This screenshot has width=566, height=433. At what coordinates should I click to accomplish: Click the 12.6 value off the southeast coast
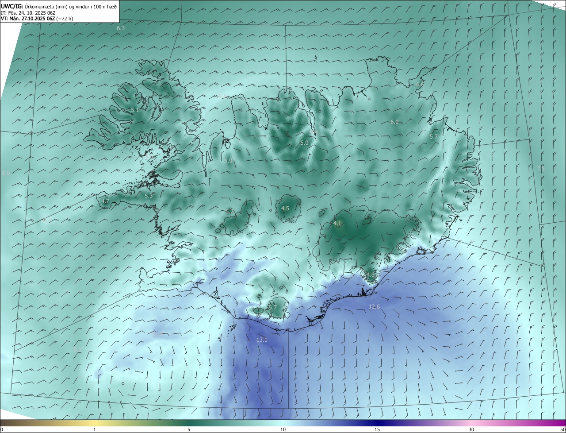(374, 306)
